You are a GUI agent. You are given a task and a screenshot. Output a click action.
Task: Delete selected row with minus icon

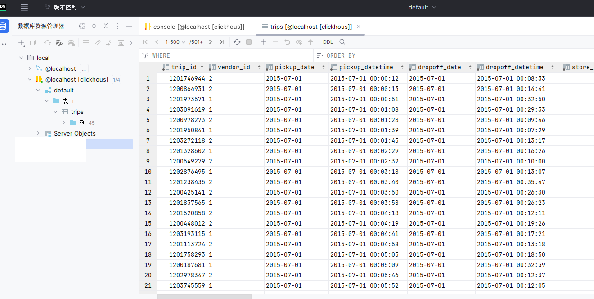275,42
